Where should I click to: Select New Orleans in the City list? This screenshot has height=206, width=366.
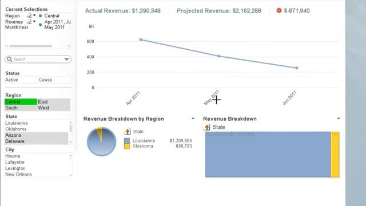(18, 175)
